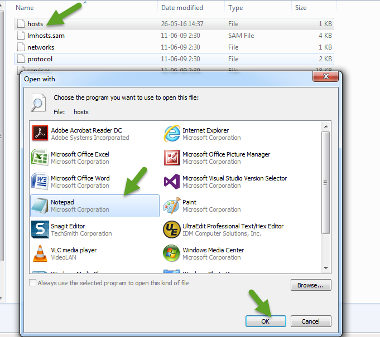The image size is (380, 337).
Task: Click the 'lmhosts.sam' file name
Action: (x=46, y=36)
